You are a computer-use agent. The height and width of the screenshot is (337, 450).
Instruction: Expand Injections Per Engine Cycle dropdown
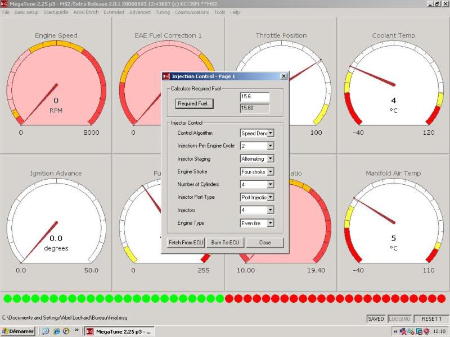click(x=271, y=146)
